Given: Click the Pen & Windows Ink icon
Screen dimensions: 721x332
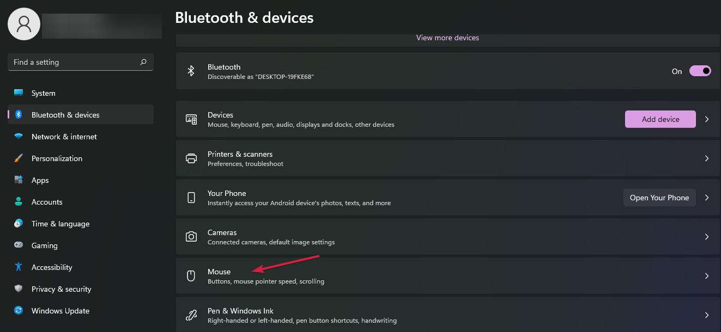Looking at the screenshot, I should (x=191, y=315).
